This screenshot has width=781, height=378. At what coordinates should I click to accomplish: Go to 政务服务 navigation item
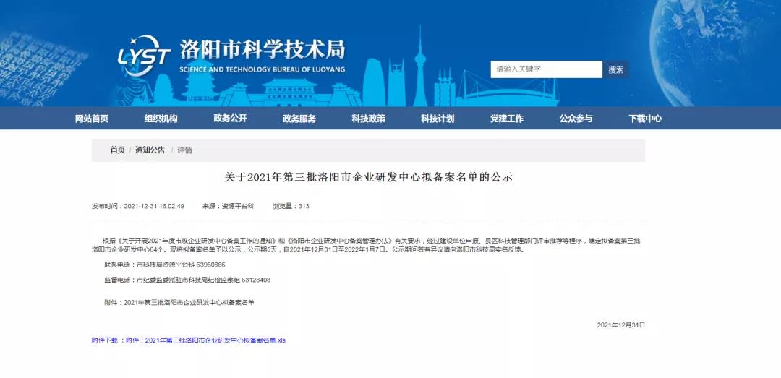pos(299,119)
